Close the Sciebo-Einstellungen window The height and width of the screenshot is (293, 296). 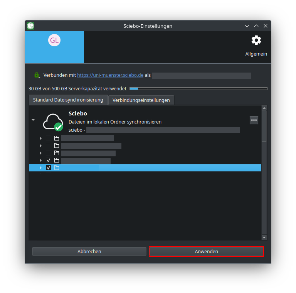point(266,26)
